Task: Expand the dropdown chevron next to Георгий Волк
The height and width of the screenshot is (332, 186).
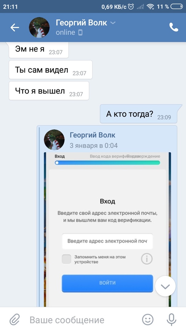Action: pos(113,23)
